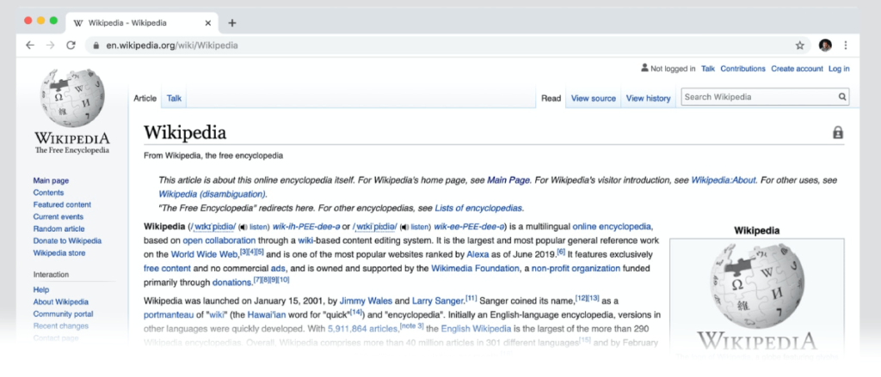
Task: Click the search magnifier icon
Action: (x=842, y=96)
